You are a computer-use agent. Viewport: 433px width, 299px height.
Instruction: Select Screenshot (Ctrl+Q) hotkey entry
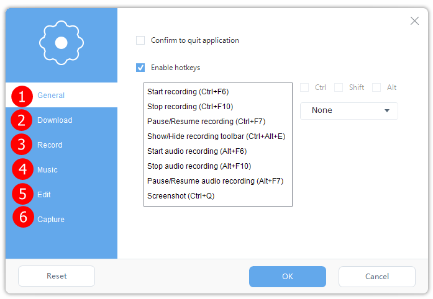pyautogui.click(x=218, y=196)
